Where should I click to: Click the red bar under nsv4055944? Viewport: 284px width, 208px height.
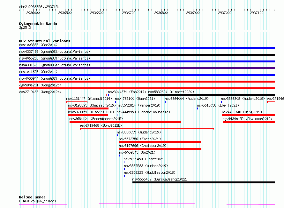tap(147, 82)
